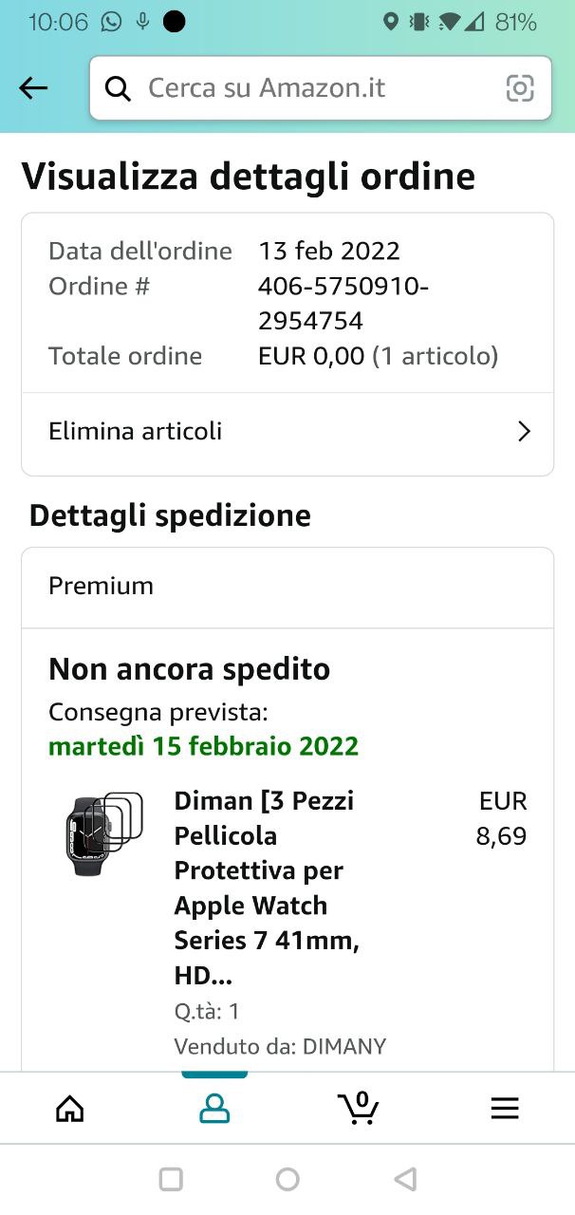Tap the order number 406-5750910-2954754
This screenshot has width=575, height=1215.
[343, 303]
